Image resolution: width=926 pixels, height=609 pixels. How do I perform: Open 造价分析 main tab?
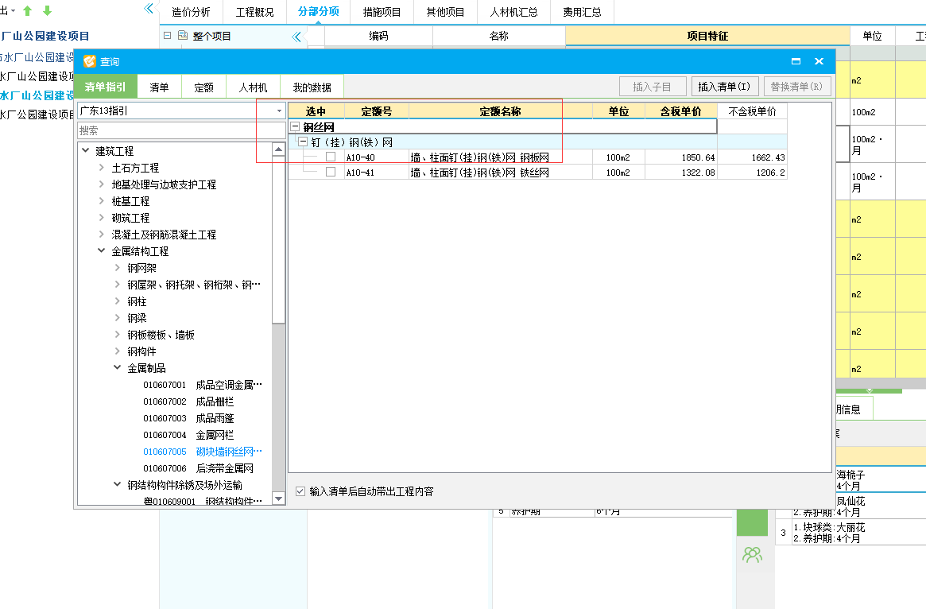(191, 12)
